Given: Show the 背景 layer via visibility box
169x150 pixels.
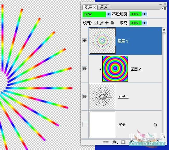Looking at the screenshot, I should 84,124.
